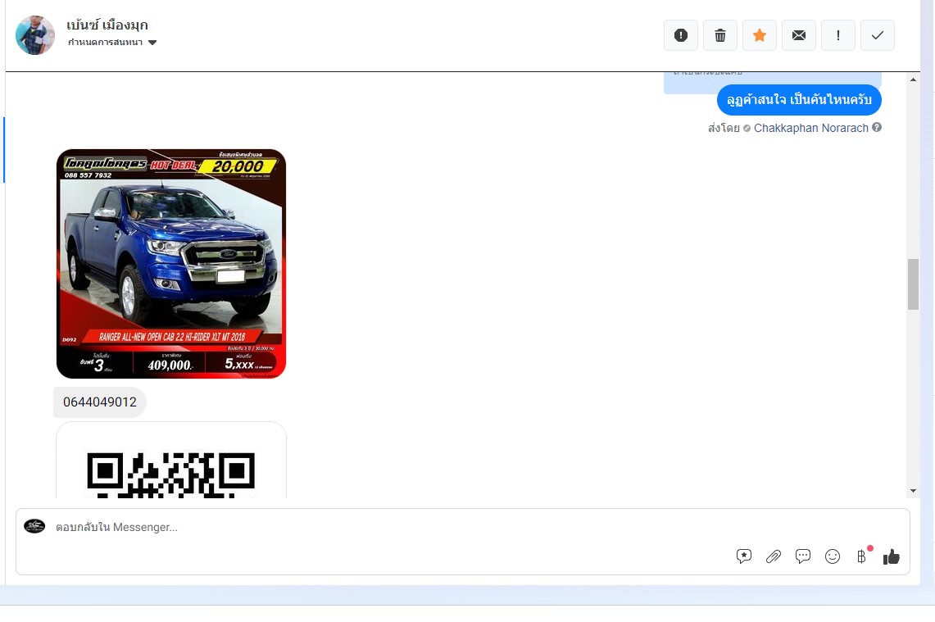The width and height of the screenshot is (935, 622).
Task: Open the contact's profile picture
Action: [x=35, y=35]
